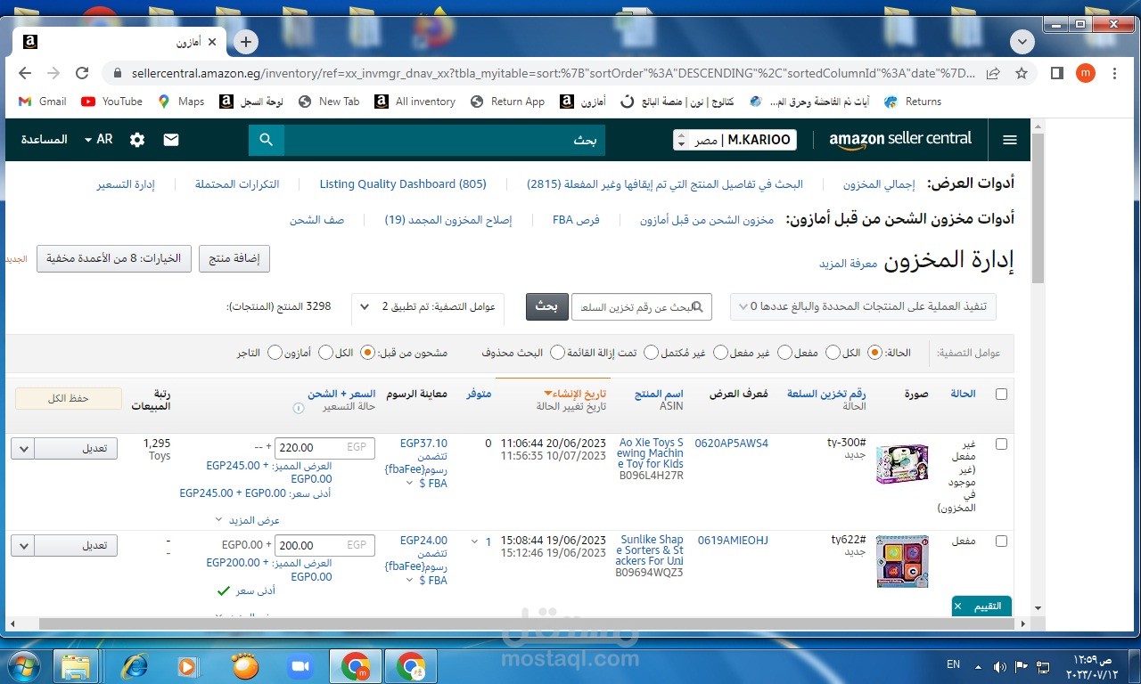This screenshot has width=1141, height=684.
Task: Open إجمالي المخزون listing tool
Action: (879, 184)
